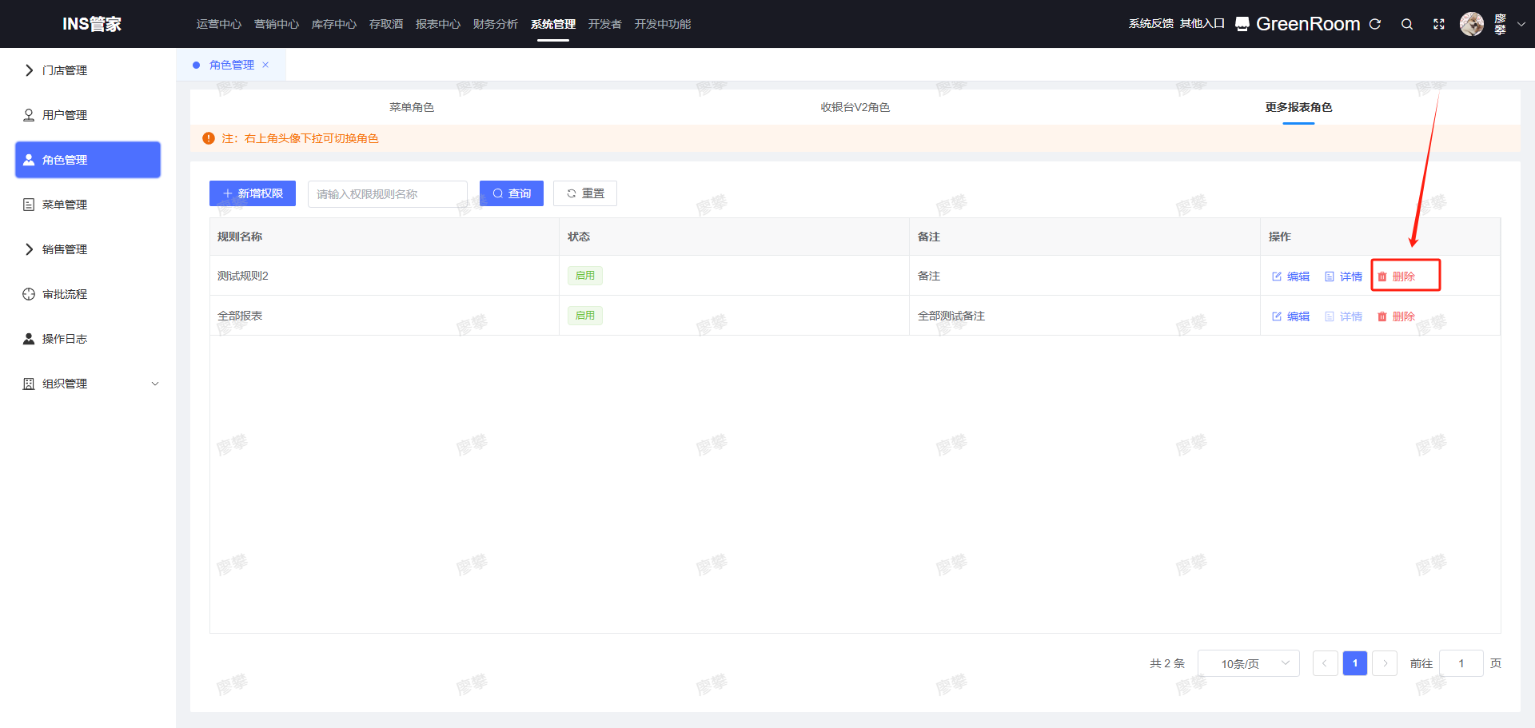Click the 查询 search button
The height and width of the screenshot is (728, 1535).
coord(512,193)
